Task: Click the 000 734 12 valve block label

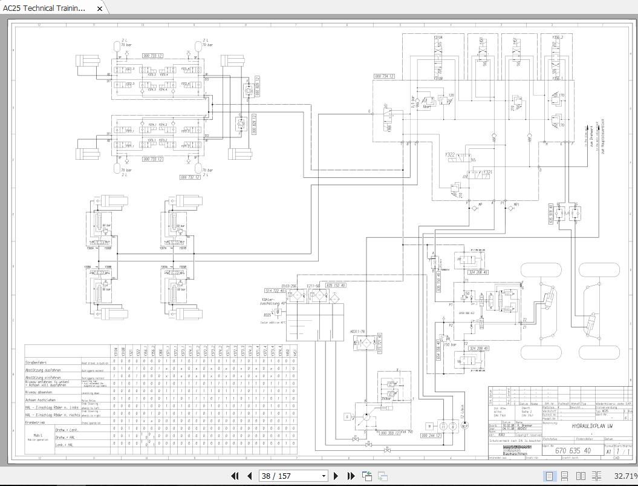Action: (384, 76)
